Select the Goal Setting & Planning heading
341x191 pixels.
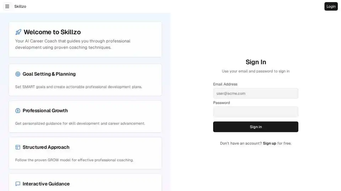pyautogui.click(x=49, y=74)
